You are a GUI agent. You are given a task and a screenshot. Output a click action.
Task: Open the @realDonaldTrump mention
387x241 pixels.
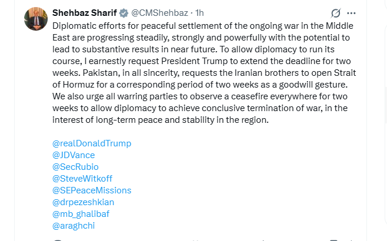(92, 143)
